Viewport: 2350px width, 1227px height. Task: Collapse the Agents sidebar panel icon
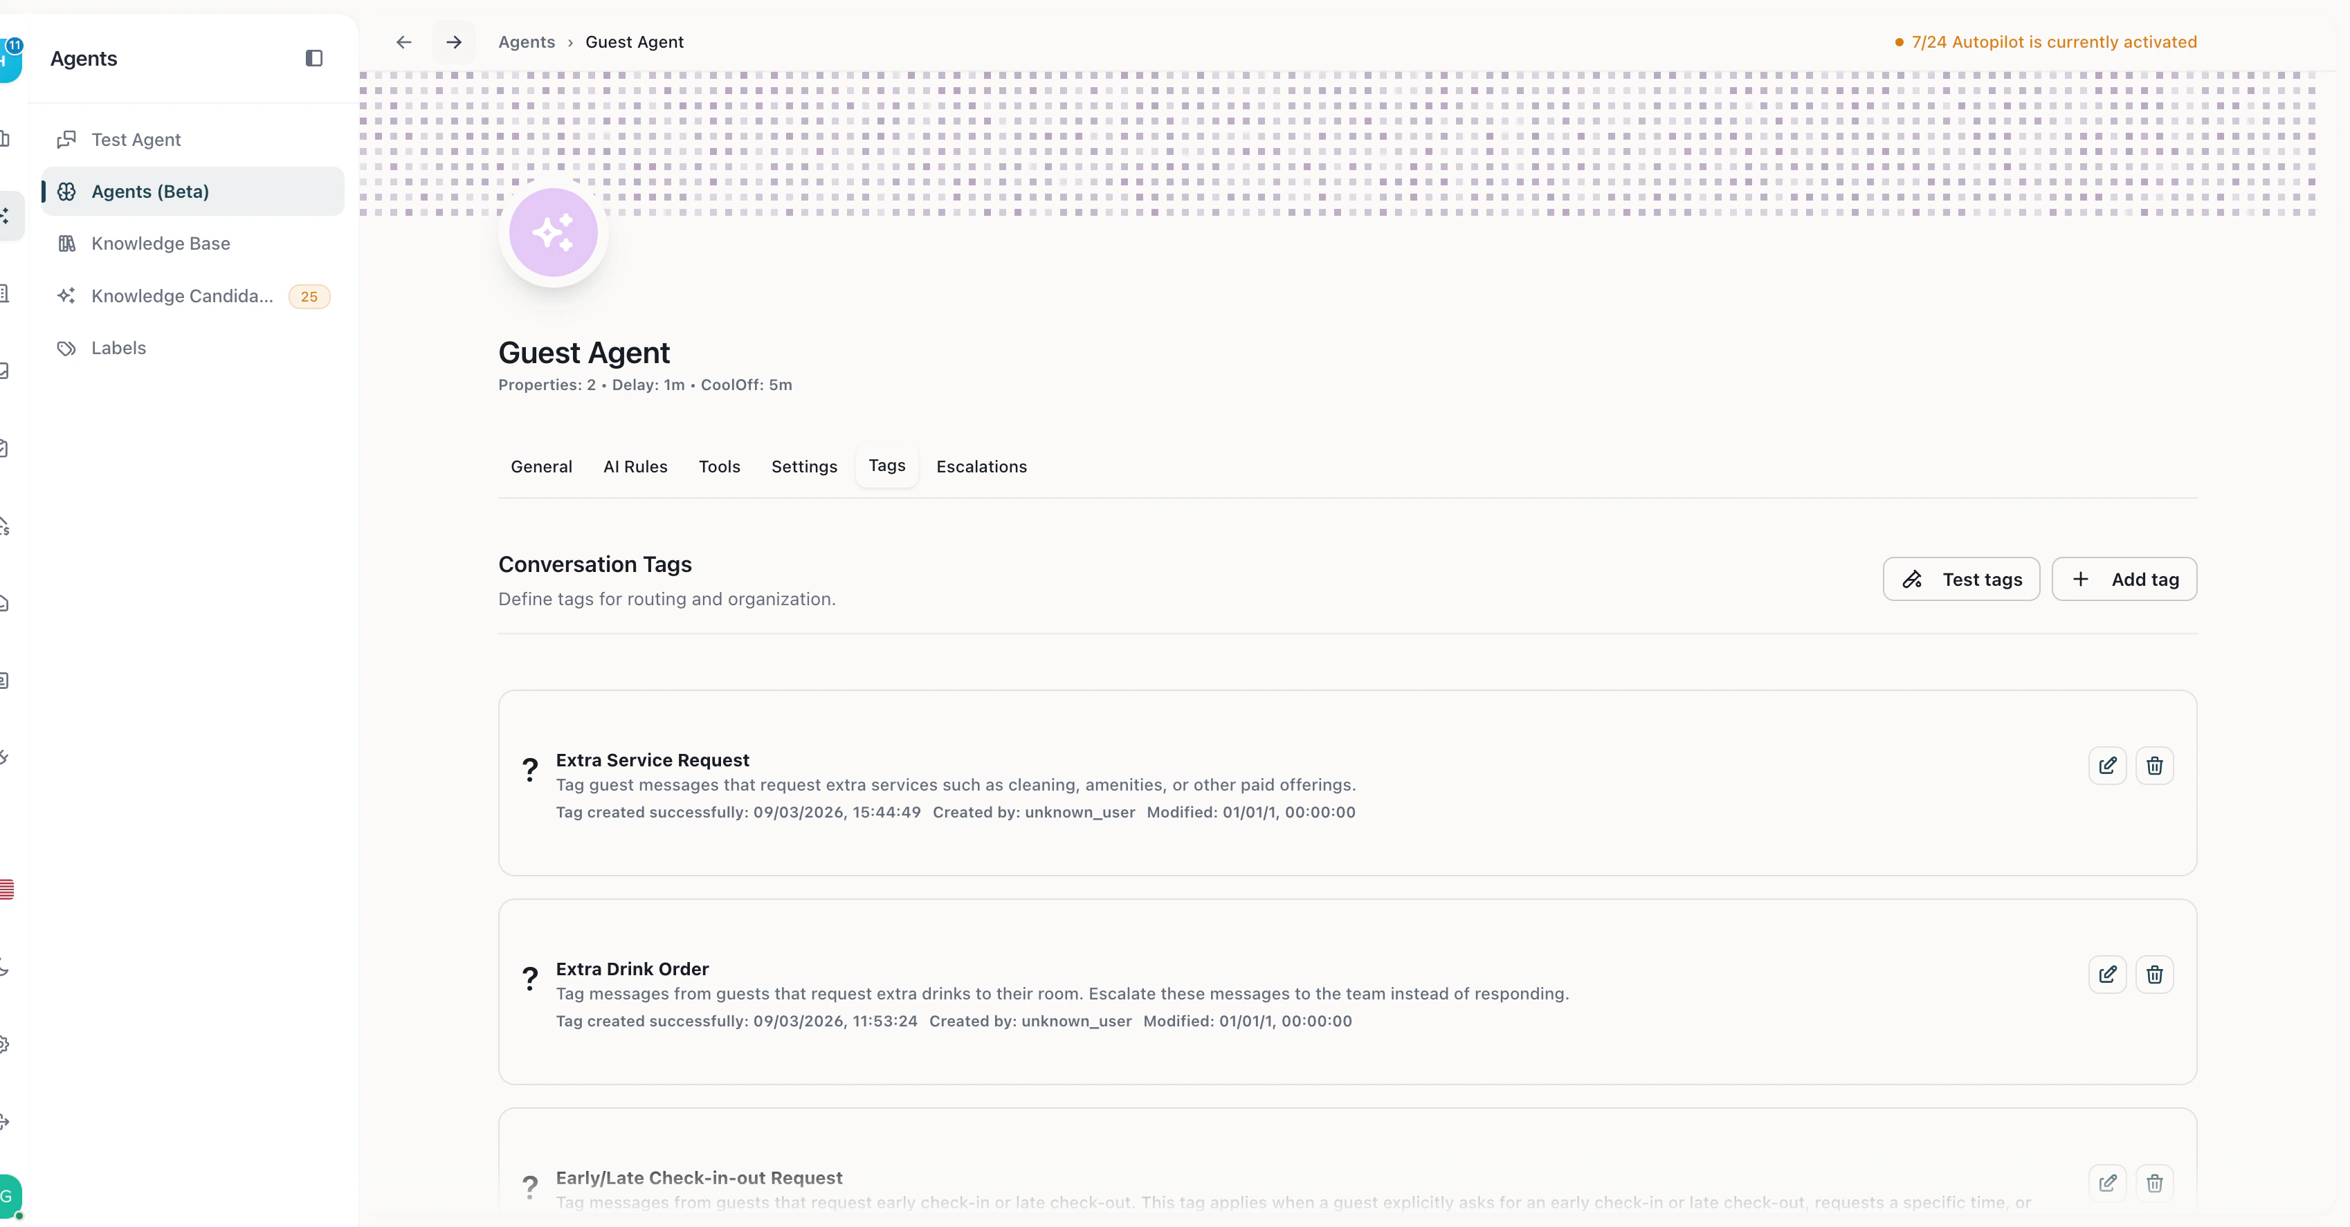[314, 58]
